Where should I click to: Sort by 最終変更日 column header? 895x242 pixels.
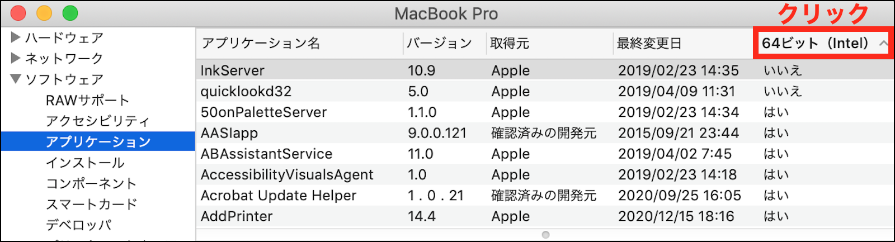pyautogui.click(x=649, y=44)
